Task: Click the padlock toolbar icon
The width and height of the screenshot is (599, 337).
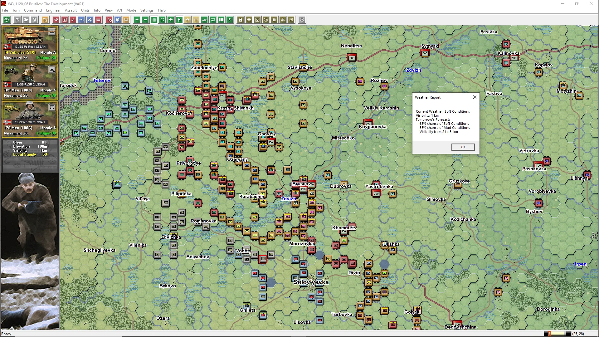Action: 241,20
